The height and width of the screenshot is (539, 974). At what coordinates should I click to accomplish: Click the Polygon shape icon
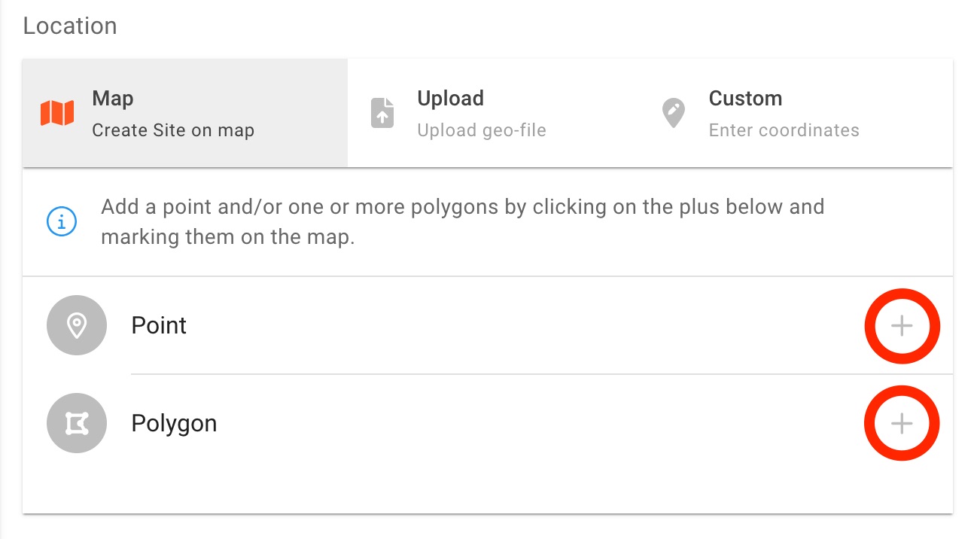pyautogui.click(x=77, y=423)
